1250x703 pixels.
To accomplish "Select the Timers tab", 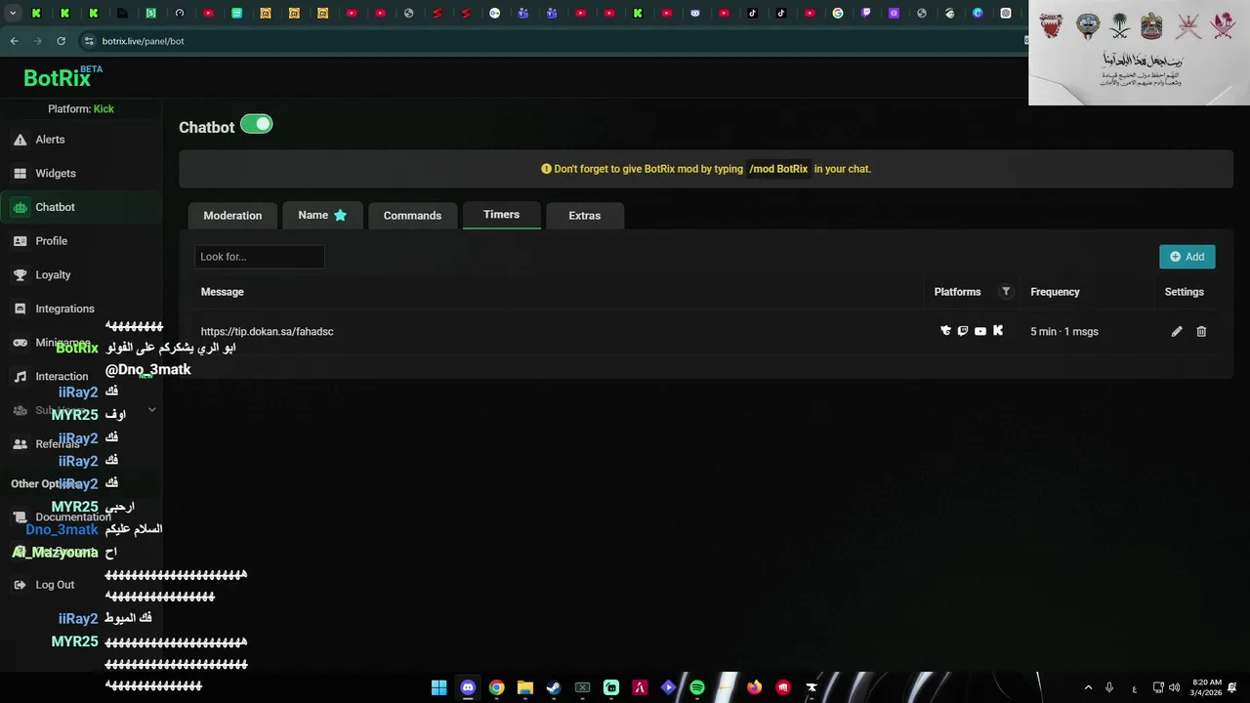I will coord(501,215).
